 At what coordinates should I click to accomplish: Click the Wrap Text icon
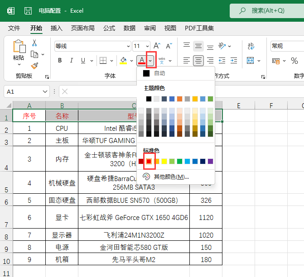[251, 46]
